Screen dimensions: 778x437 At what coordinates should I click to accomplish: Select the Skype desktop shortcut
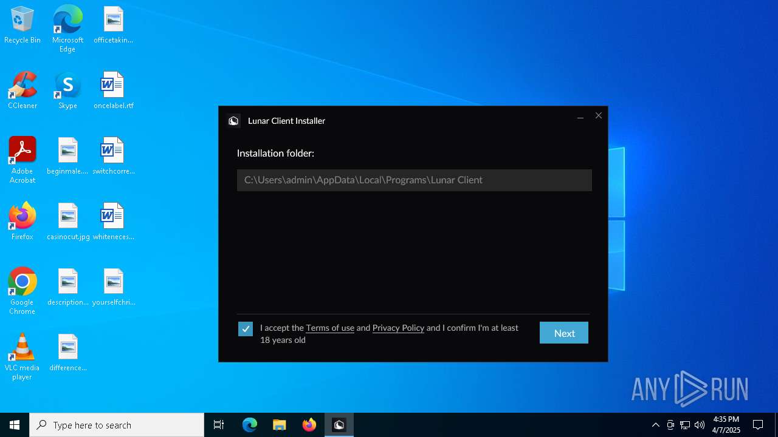click(x=67, y=91)
